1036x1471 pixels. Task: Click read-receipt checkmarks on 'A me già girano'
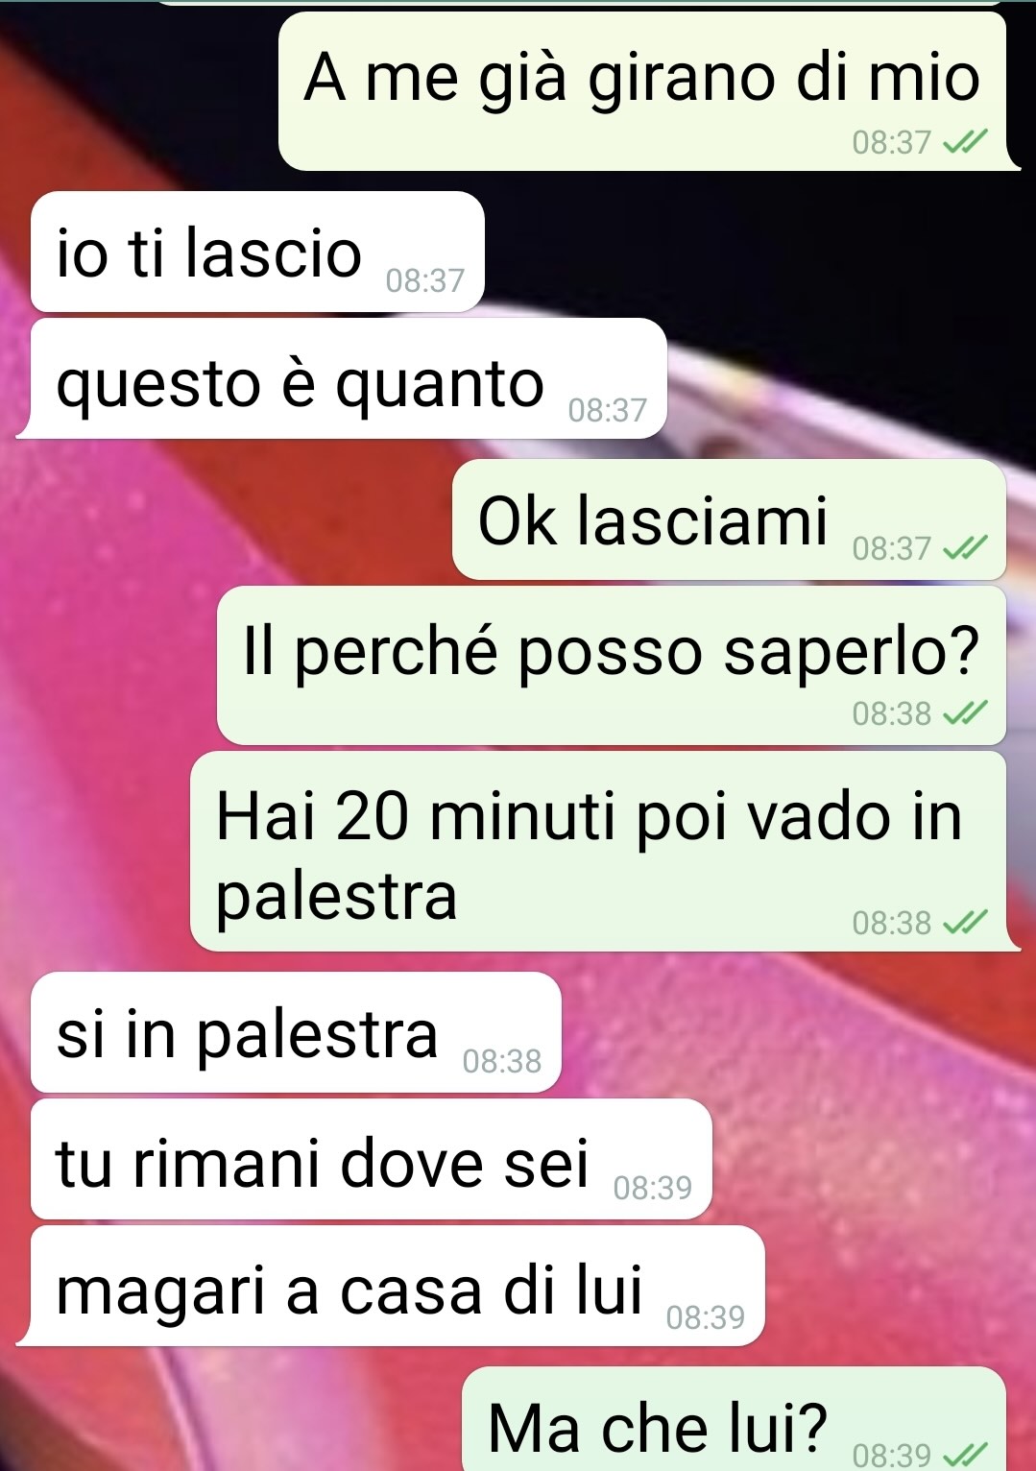(x=965, y=143)
